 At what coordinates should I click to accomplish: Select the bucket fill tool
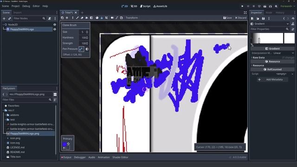click(87, 18)
